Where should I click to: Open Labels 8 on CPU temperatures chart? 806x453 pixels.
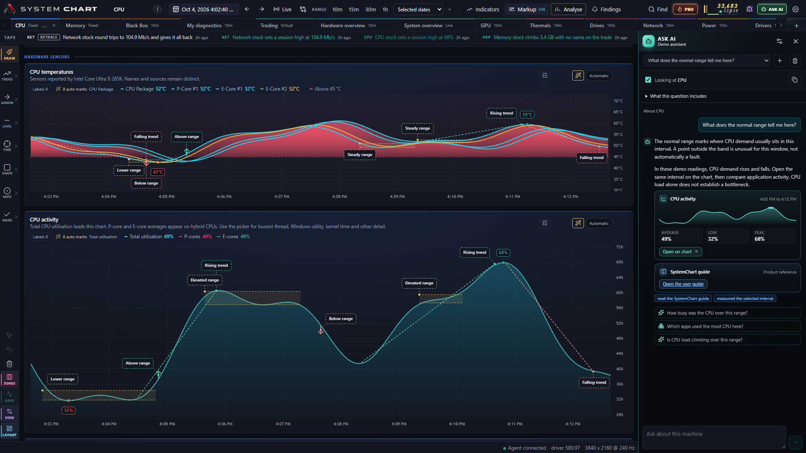pos(40,89)
